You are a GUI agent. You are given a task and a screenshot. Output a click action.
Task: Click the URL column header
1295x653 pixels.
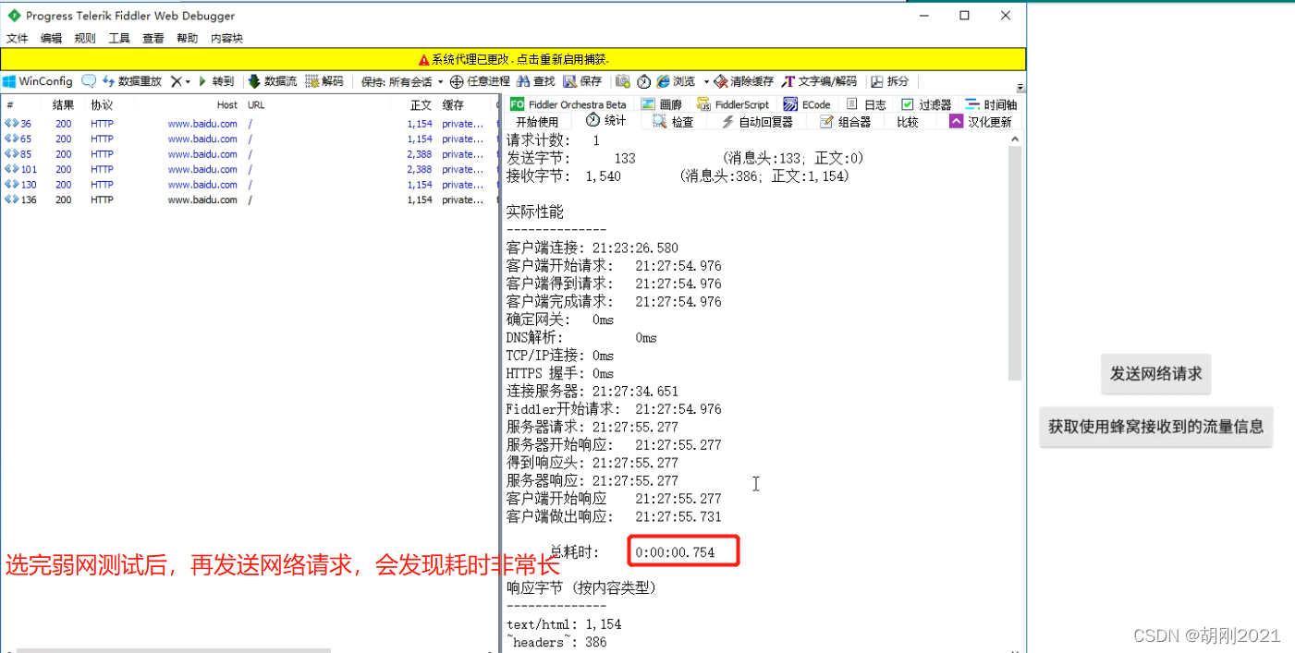tap(256, 105)
